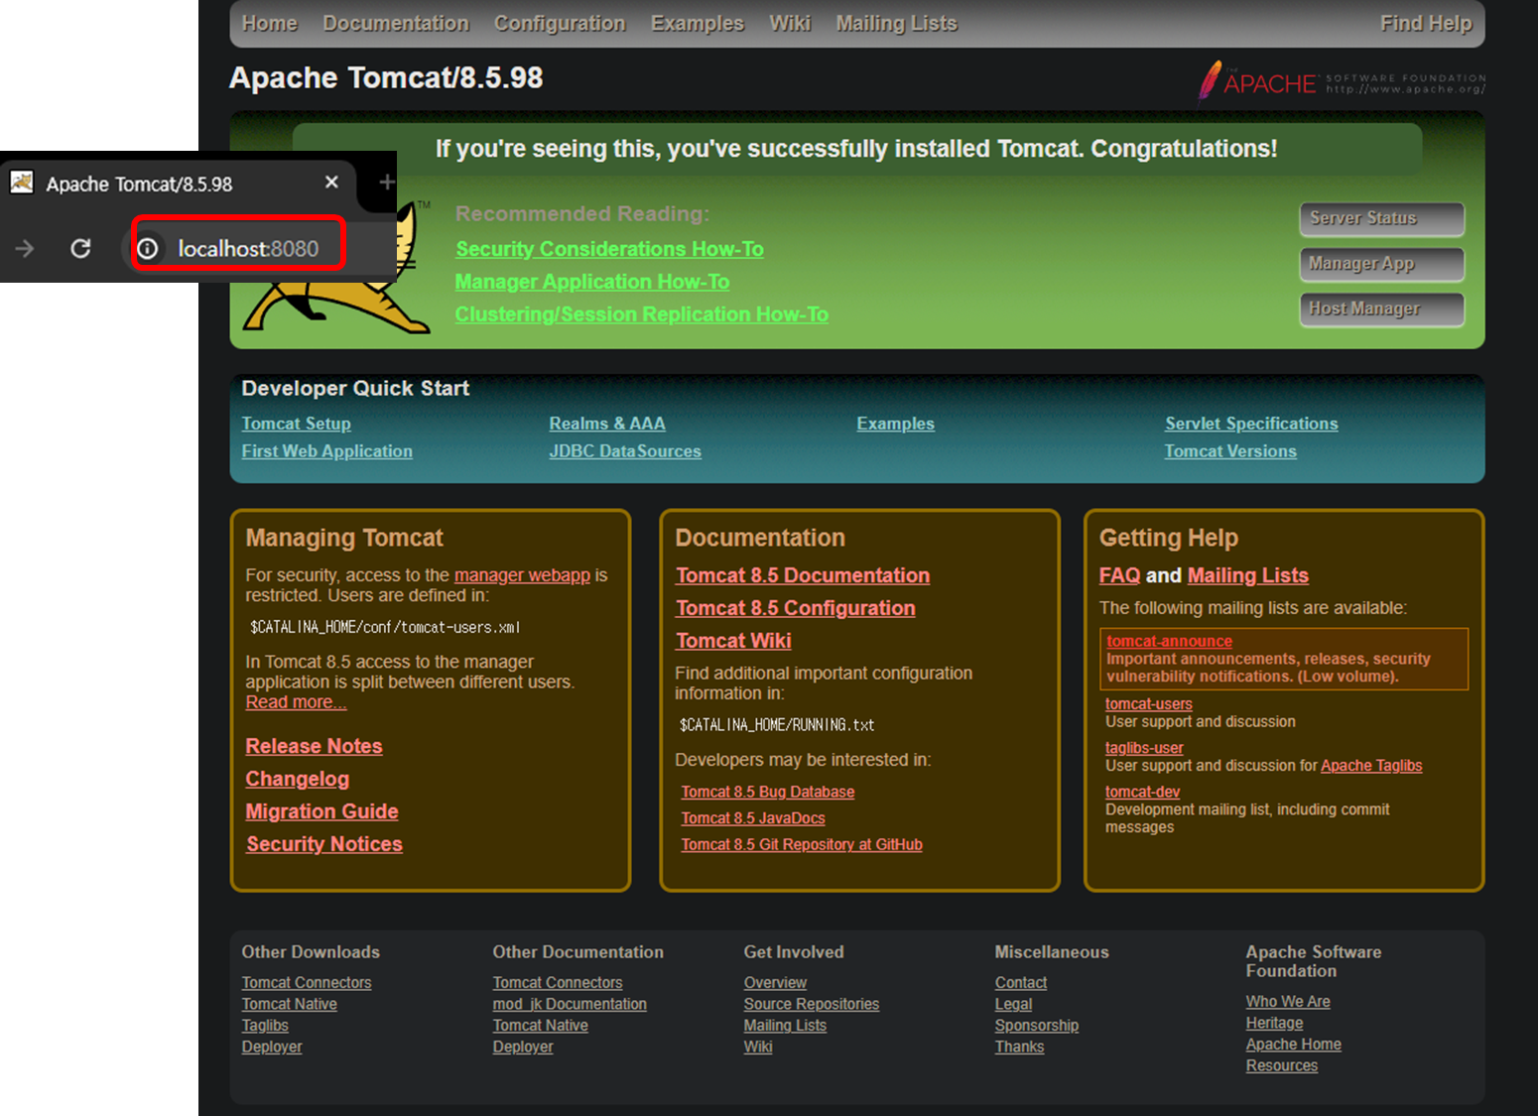Open Tomcat 8.5 JavaDocs link
This screenshot has height=1116, width=1538.
click(x=753, y=818)
